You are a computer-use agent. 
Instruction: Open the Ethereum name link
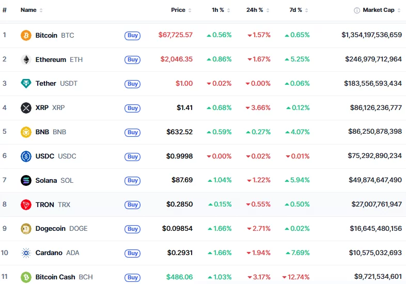click(x=51, y=59)
